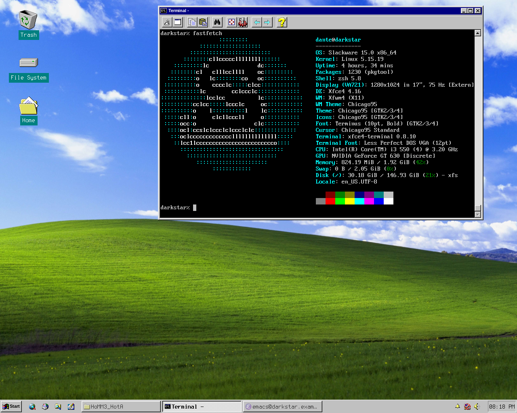Switch to emacs@darkstar taskbar window
The width and height of the screenshot is (517, 413).
282,407
